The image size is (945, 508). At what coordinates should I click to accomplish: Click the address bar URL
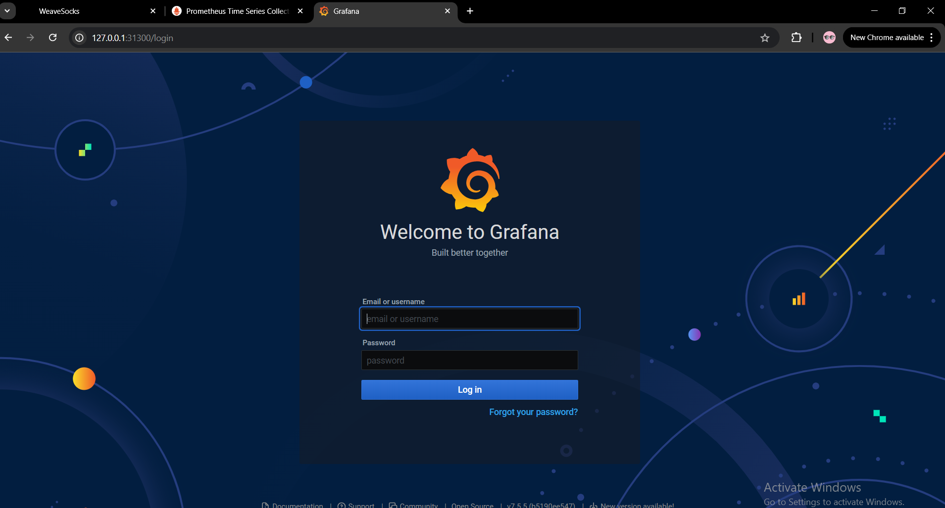pos(133,38)
